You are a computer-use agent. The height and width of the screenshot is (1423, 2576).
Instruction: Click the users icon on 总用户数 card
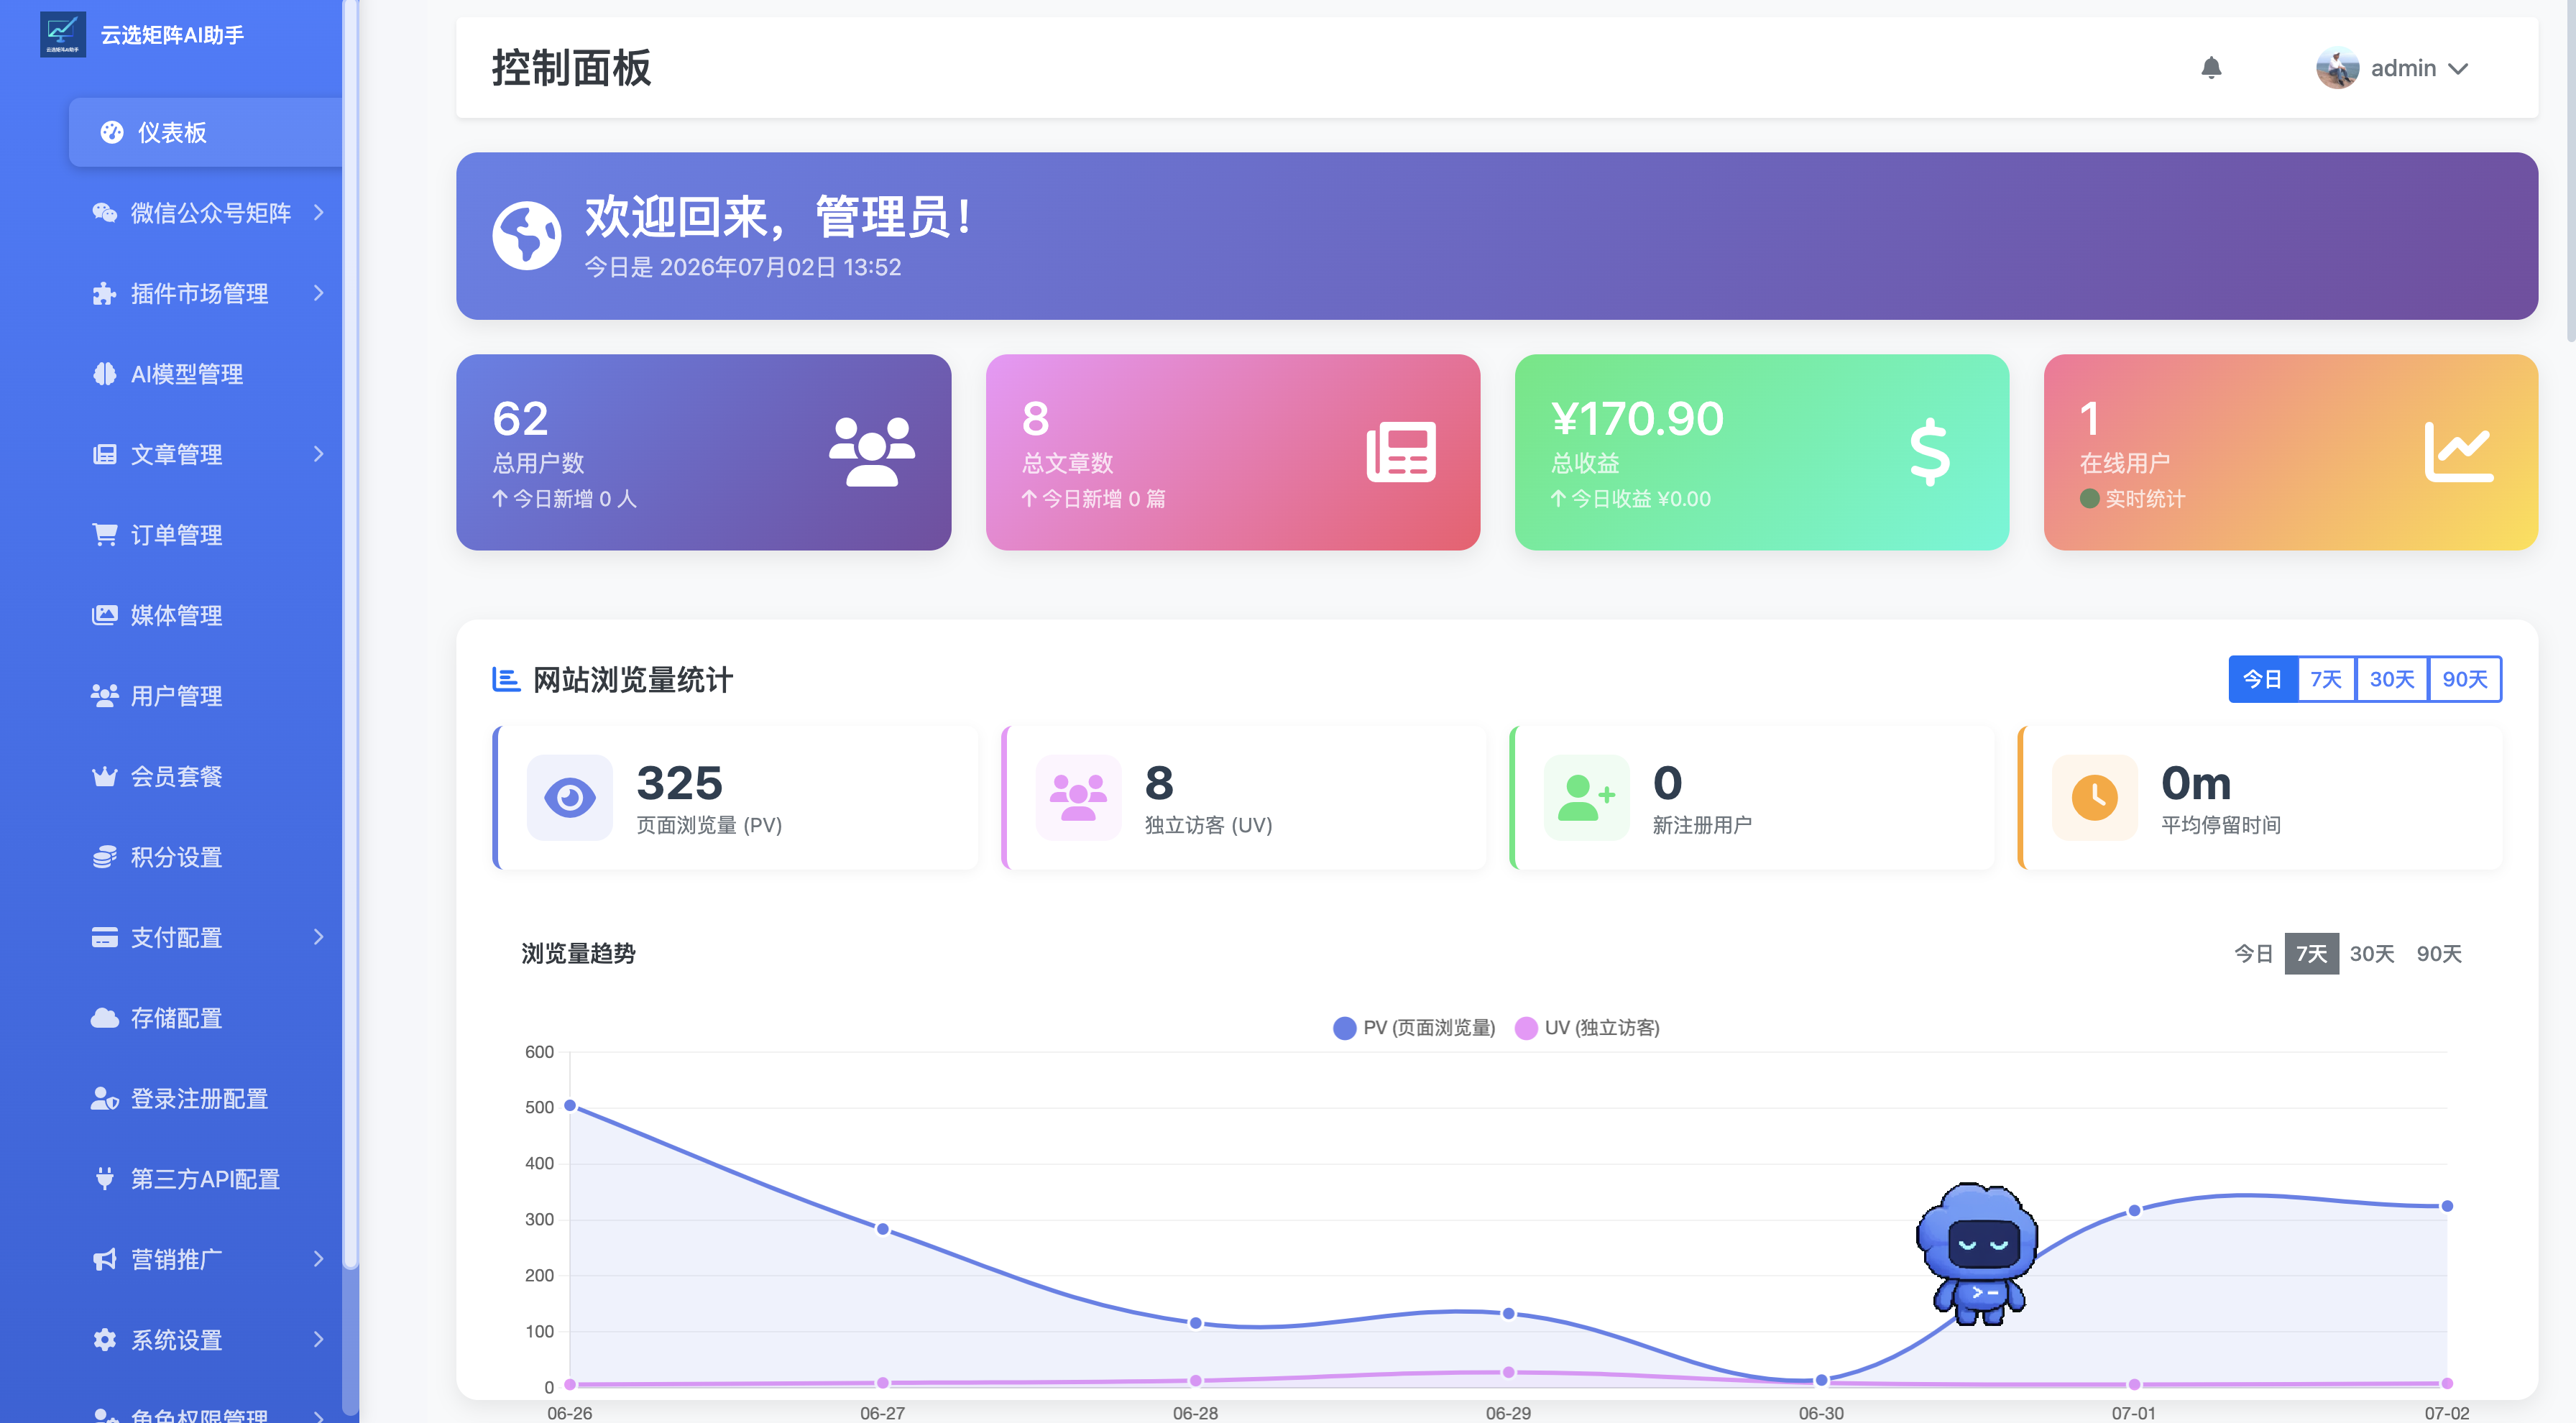pos(872,452)
